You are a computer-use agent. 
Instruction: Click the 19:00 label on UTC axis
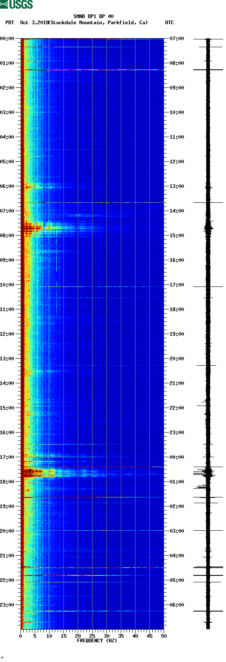tap(177, 334)
